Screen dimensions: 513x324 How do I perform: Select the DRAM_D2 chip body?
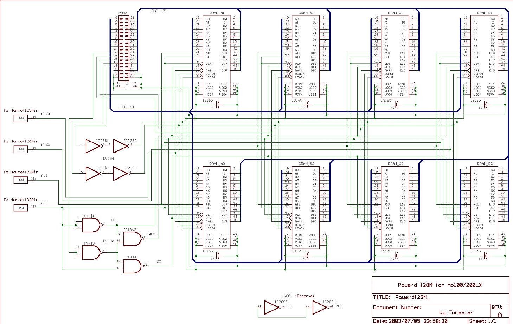coord(485,207)
